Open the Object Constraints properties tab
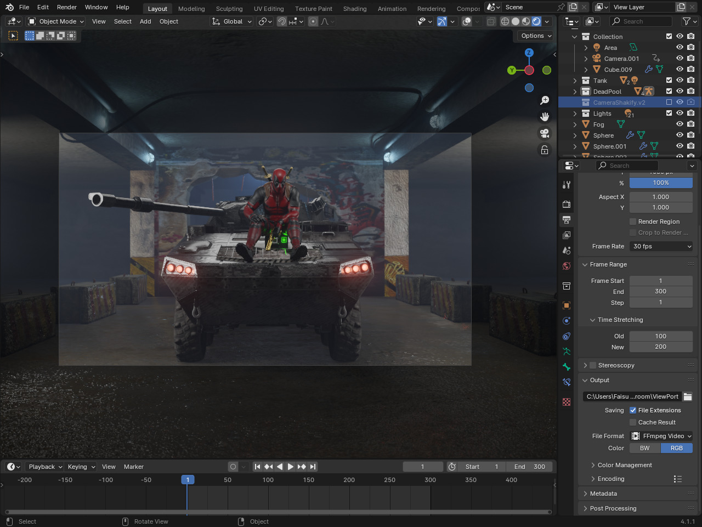 [567, 336]
